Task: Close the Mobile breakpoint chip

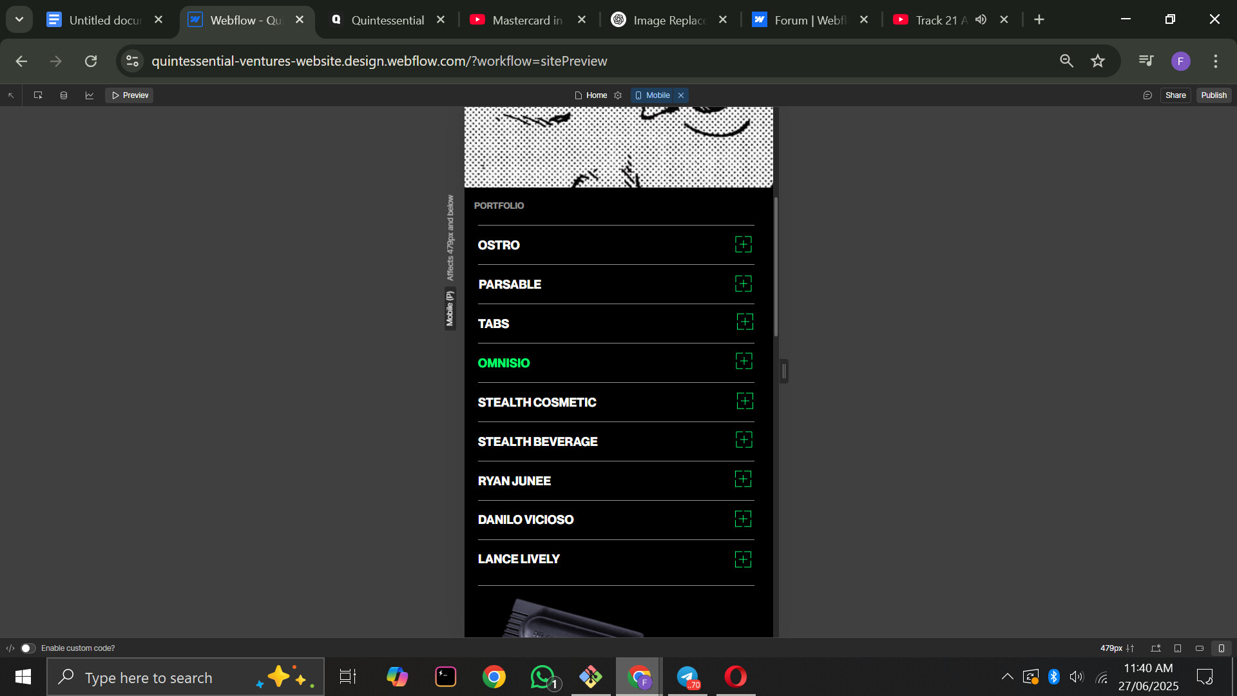Action: [x=681, y=95]
